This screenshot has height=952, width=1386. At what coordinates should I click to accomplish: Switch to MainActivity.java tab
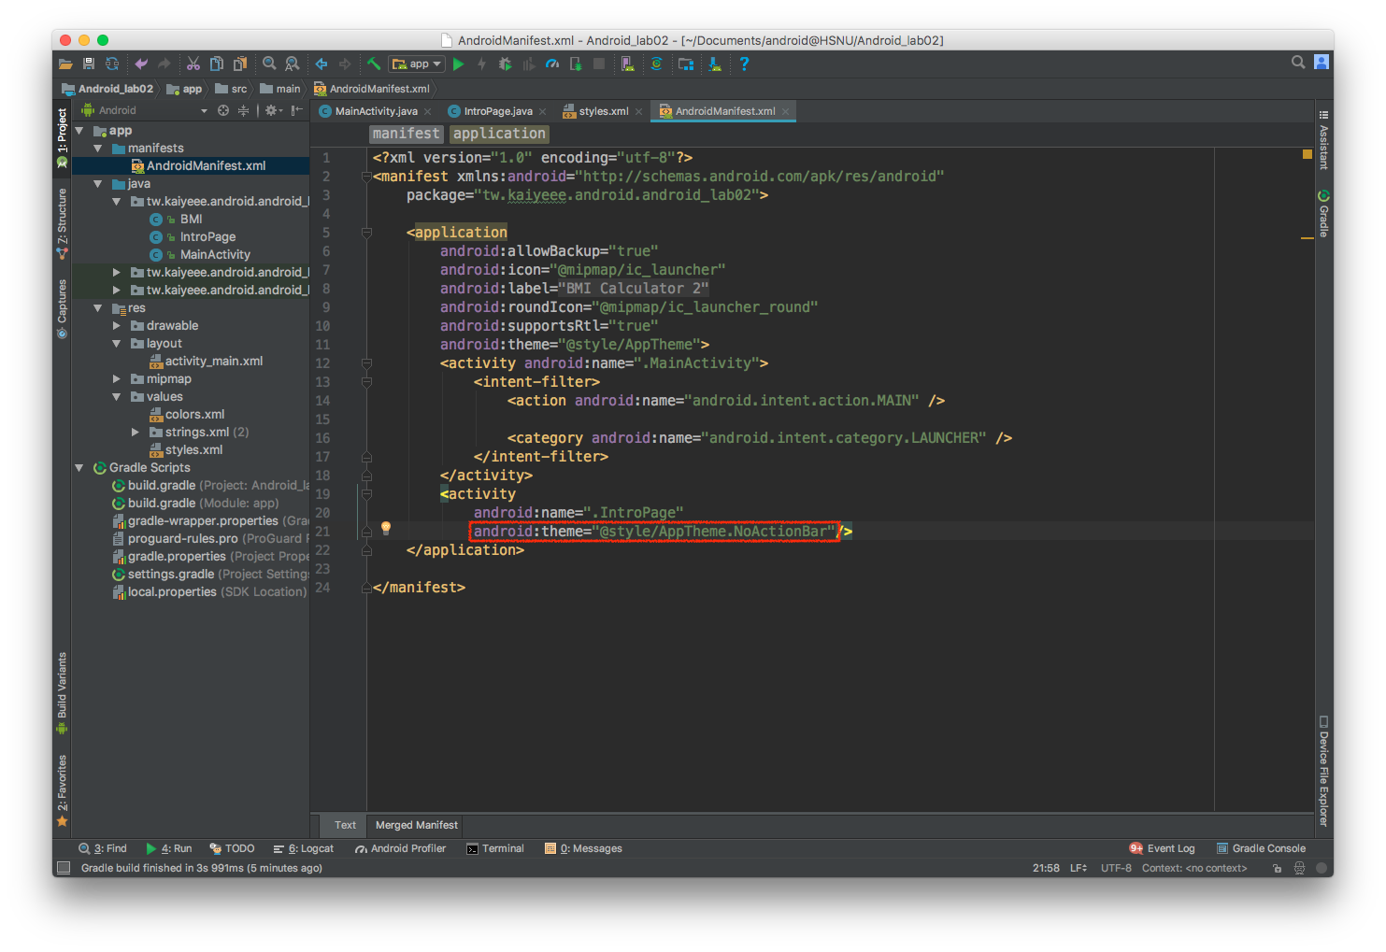(x=376, y=111)
